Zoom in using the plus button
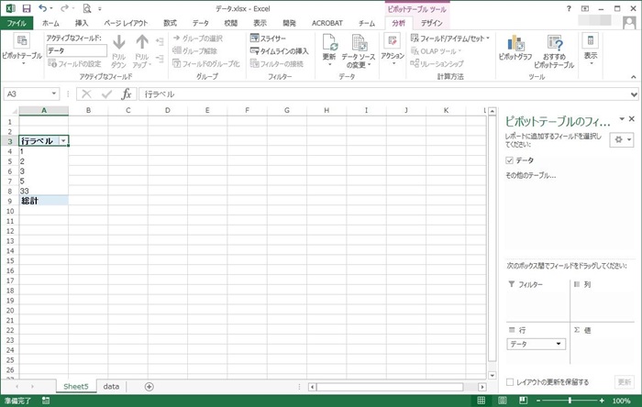The width and height of the screenshot is (642, 407). (x=602, y=401)
